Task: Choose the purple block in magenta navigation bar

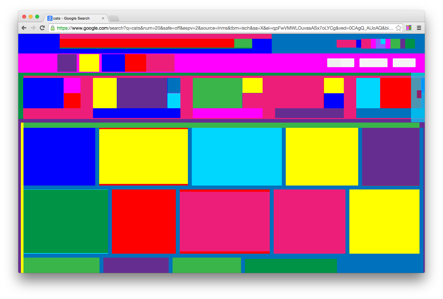Action: point(67,63)
